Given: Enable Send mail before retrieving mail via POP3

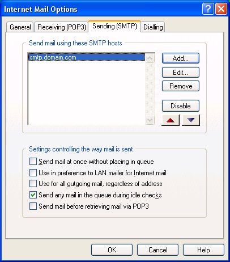Looking at the screenshot, I should click(x=33, y=206).
